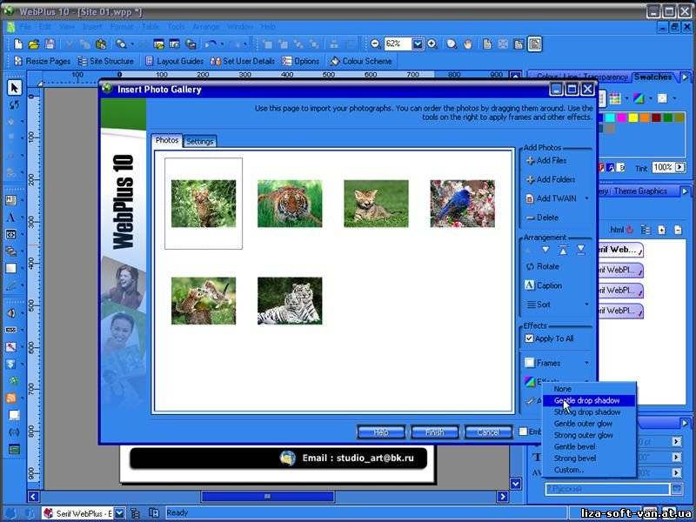Pick the yellow colour swatch

tap(633, 117)
